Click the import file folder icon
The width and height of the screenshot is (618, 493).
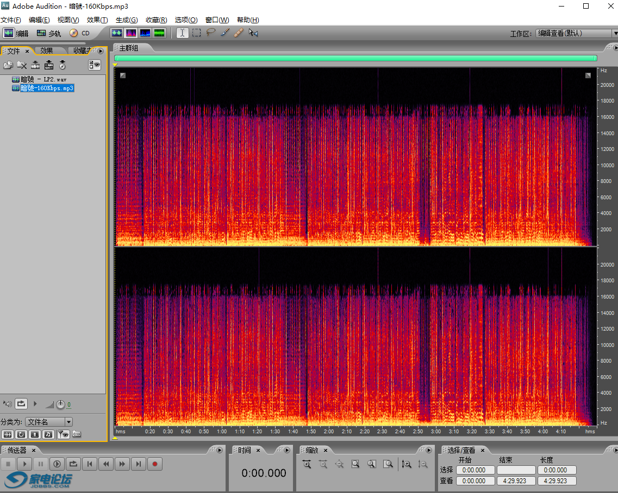(8, 65)
